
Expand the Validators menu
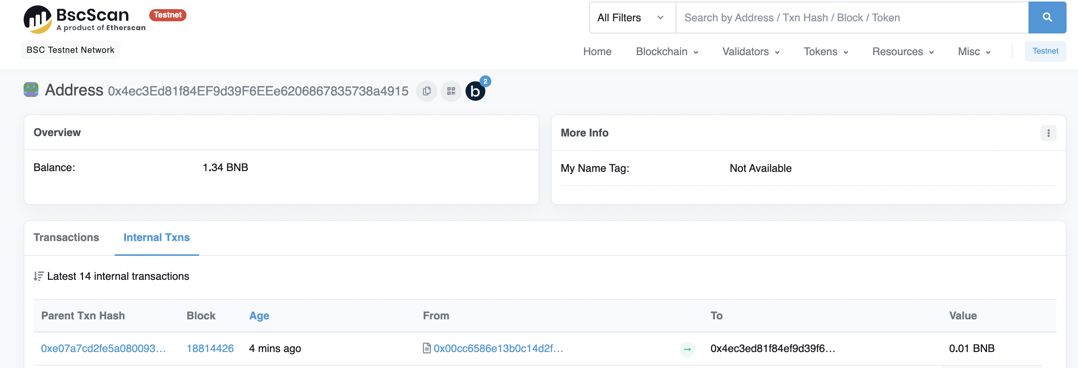[750, 52]
